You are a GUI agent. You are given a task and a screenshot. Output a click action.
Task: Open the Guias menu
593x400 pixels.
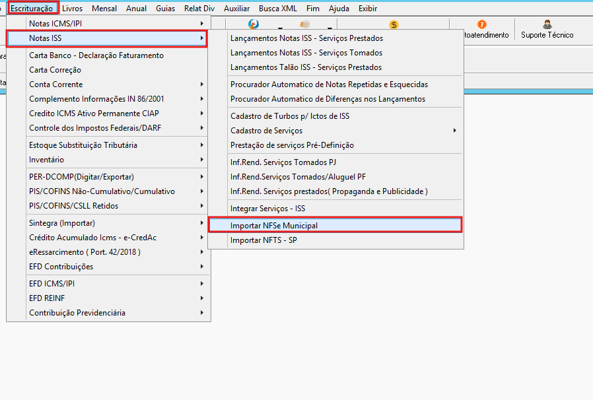165,9
